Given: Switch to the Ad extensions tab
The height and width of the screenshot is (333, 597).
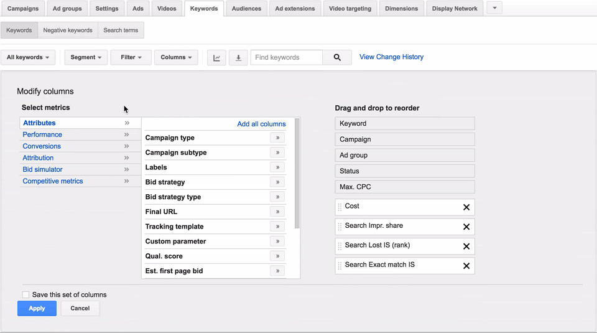Looking at the screenshot, I should 295,8.
